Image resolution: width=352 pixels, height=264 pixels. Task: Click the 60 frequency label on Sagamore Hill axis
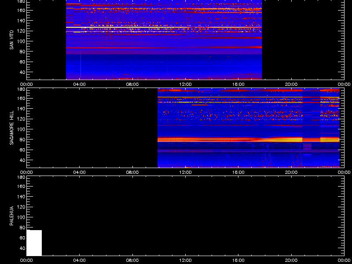22,150
